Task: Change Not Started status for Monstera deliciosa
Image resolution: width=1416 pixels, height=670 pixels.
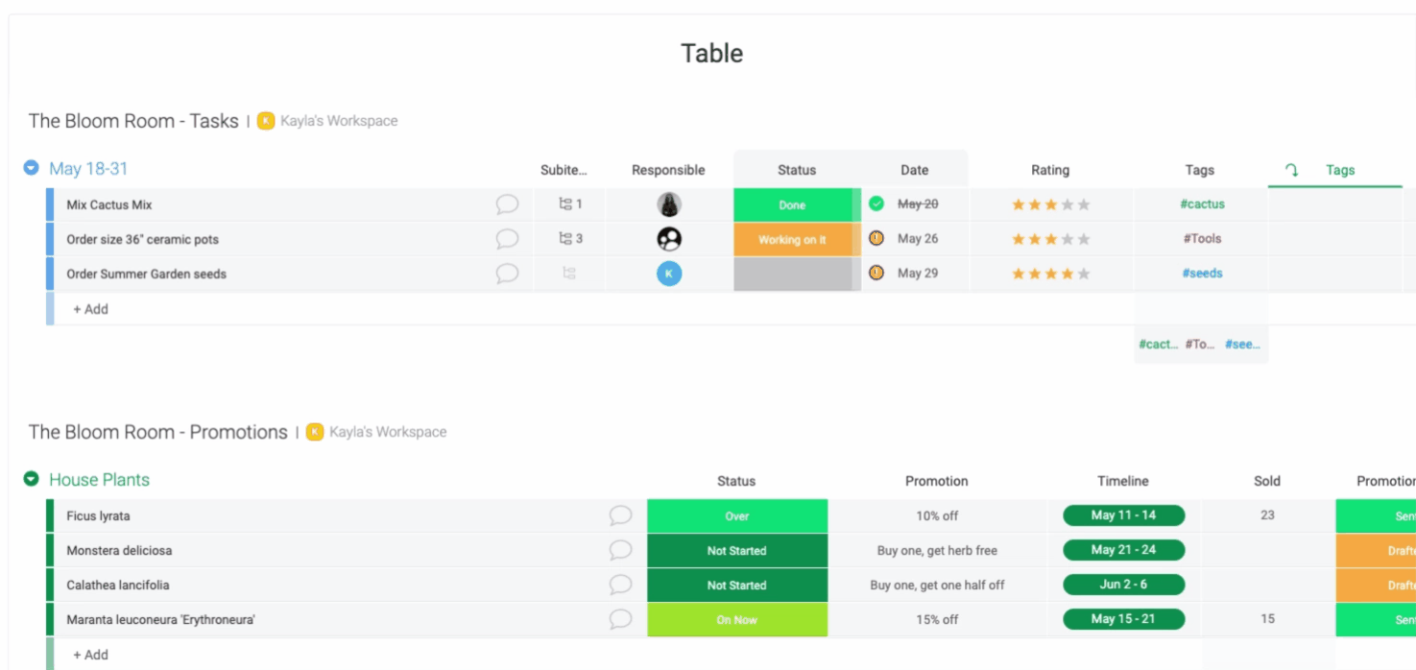Action: point(737,550)
